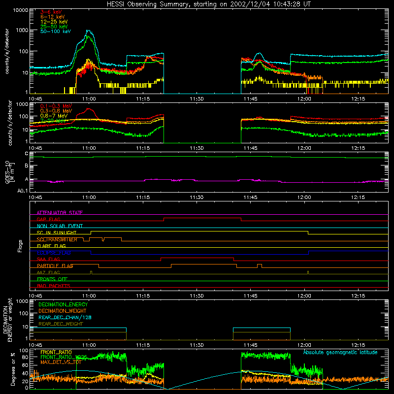Click the NON_SOLAR_EVENT flag label
Screen dimensions: 394x394
tap(60, 226)
